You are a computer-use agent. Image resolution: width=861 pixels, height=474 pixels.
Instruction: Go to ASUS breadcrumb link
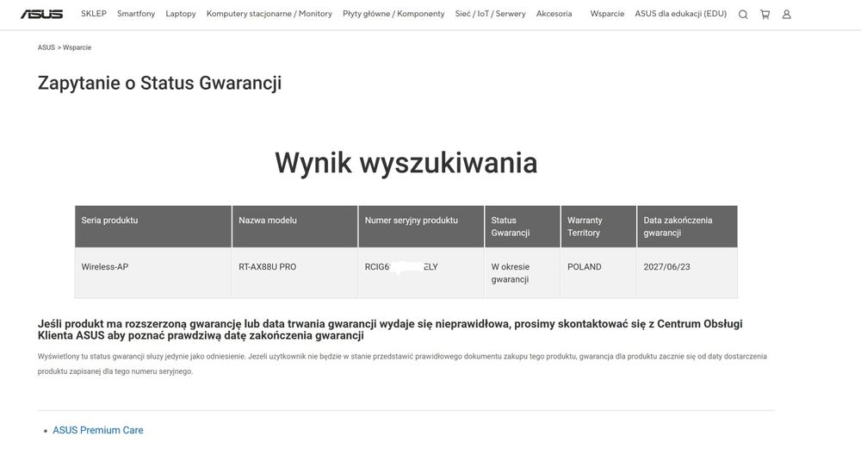point(46,48)
